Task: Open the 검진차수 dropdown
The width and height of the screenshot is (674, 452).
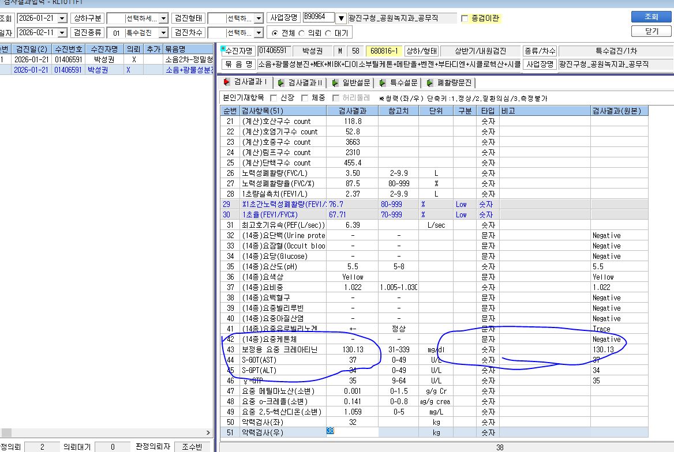Action: [x=259, y=33]
